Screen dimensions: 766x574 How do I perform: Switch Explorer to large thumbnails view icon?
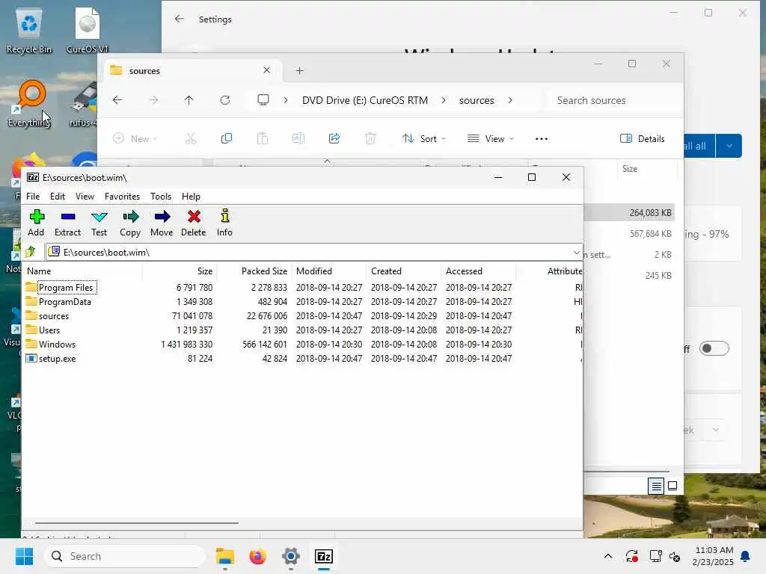click(672, 486)
